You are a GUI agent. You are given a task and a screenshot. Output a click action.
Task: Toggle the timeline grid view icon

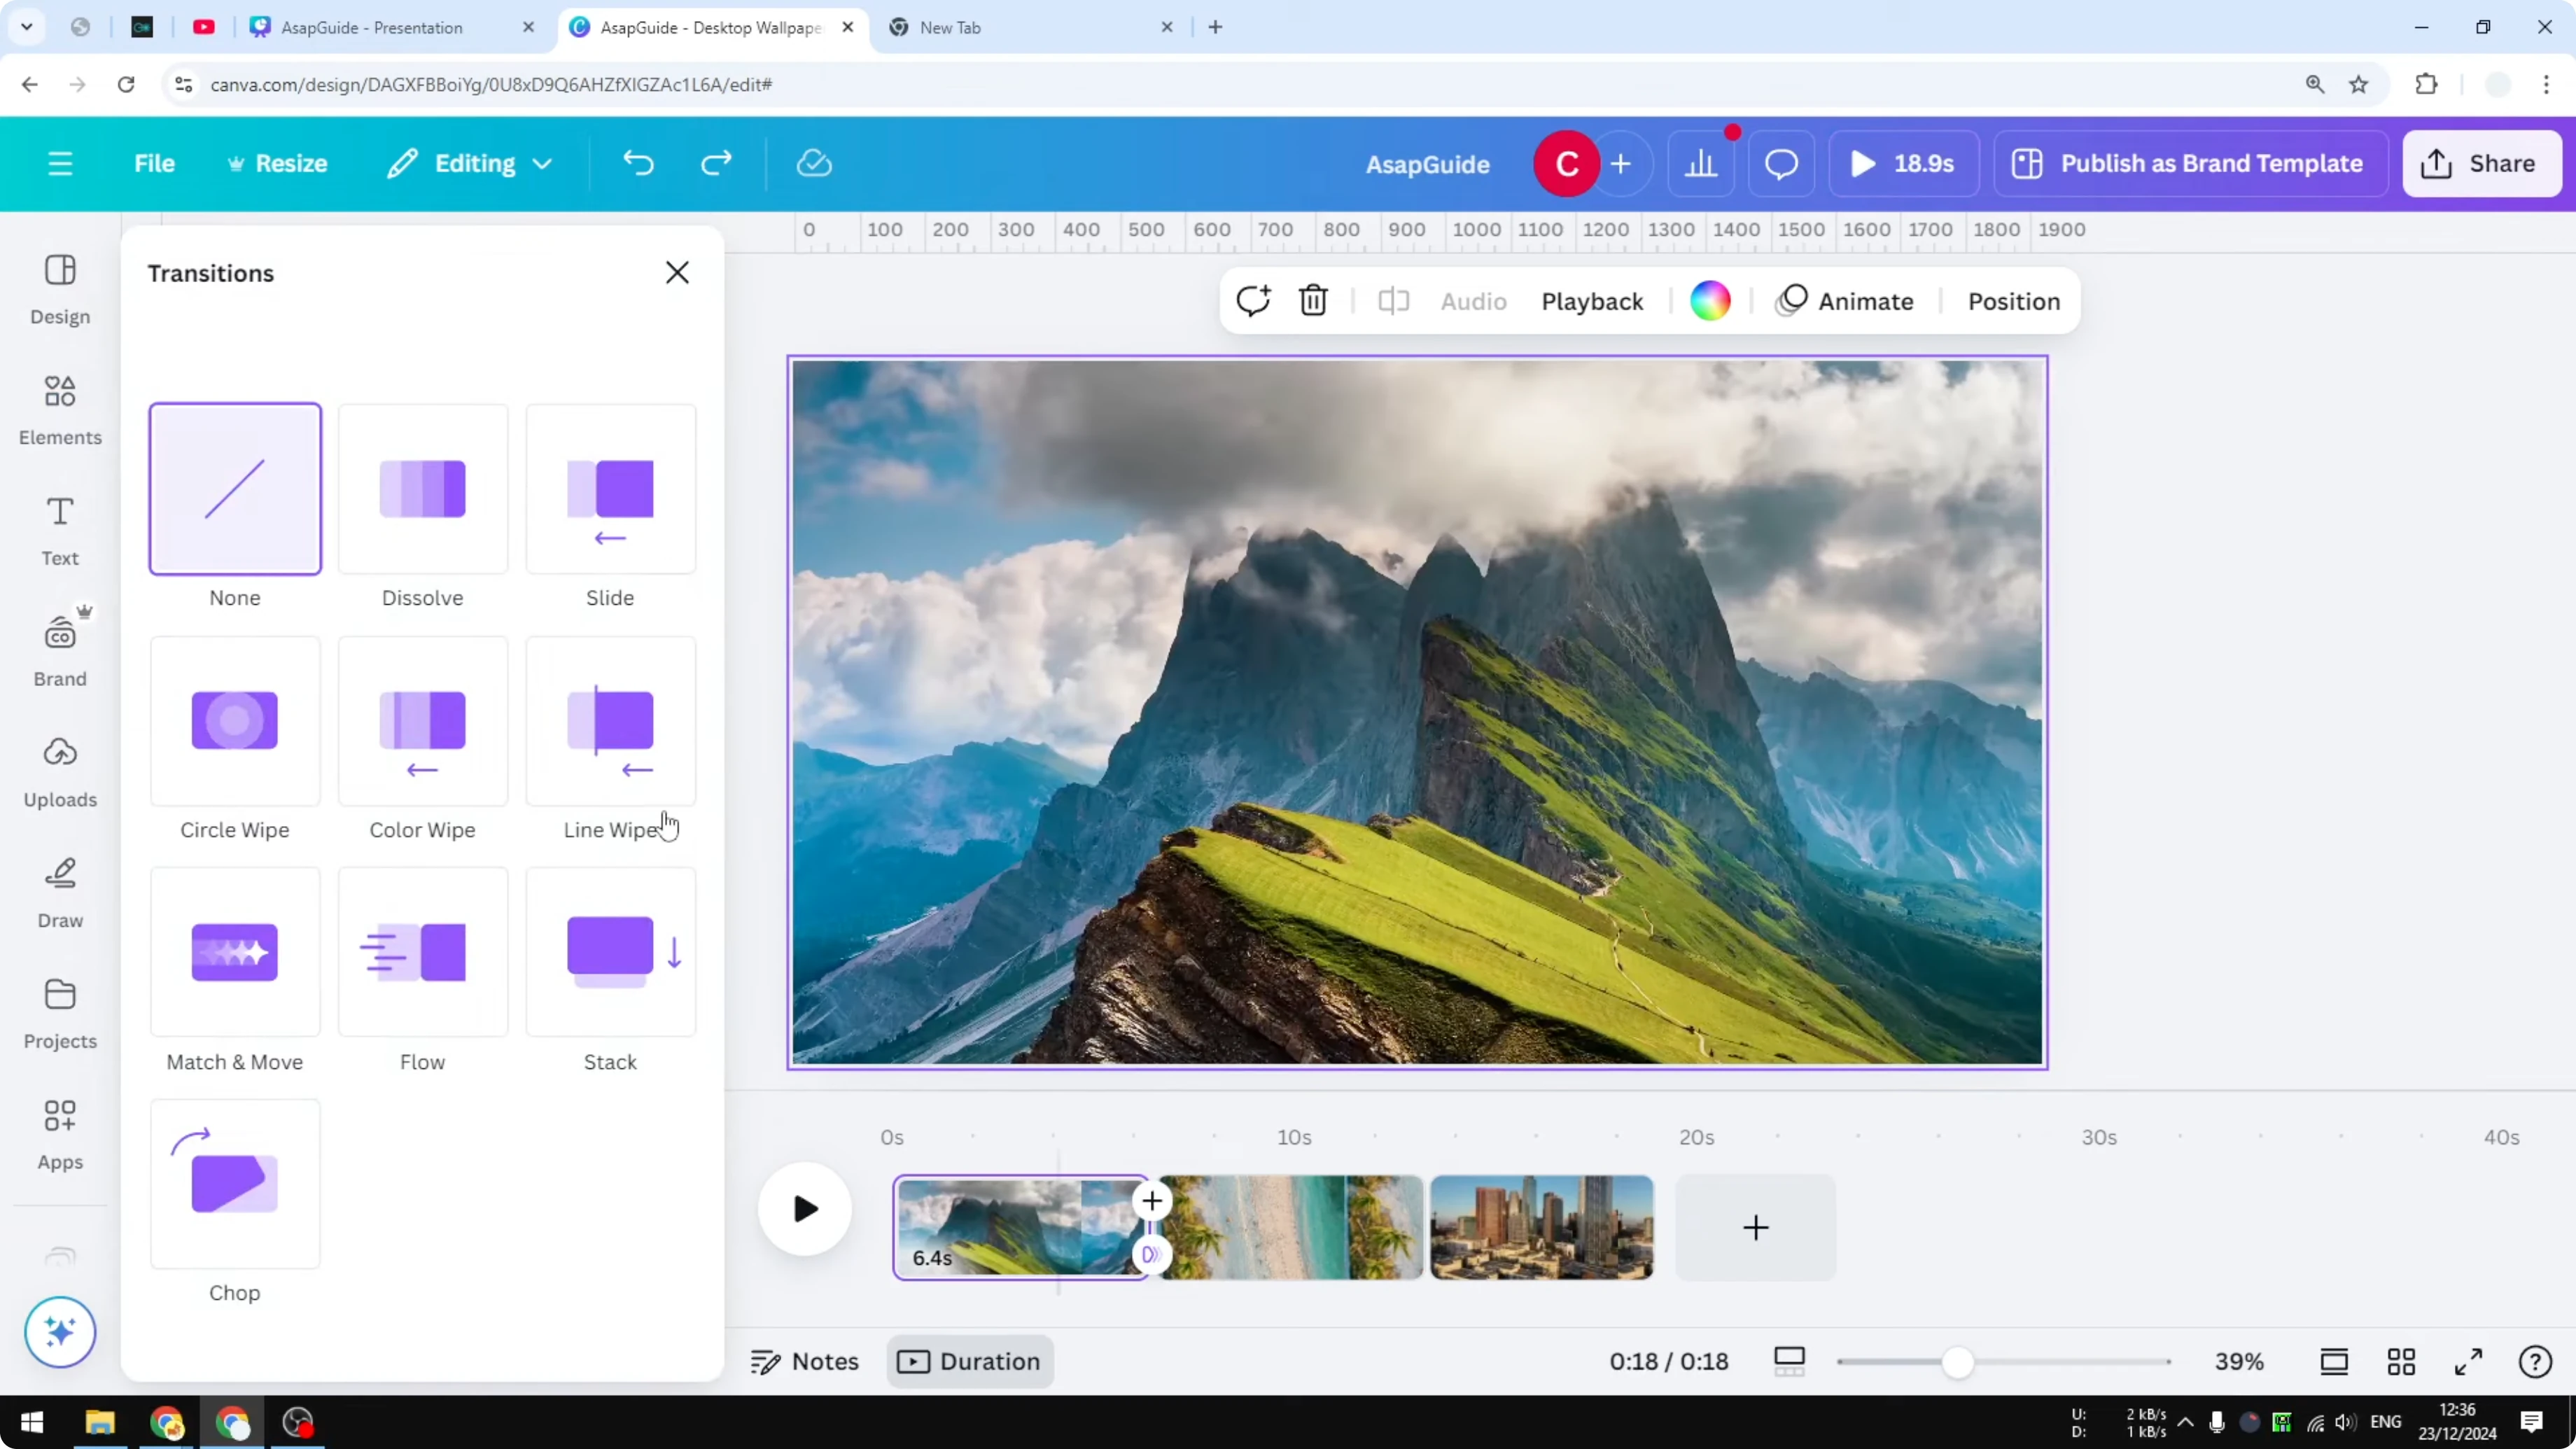2401,1361
